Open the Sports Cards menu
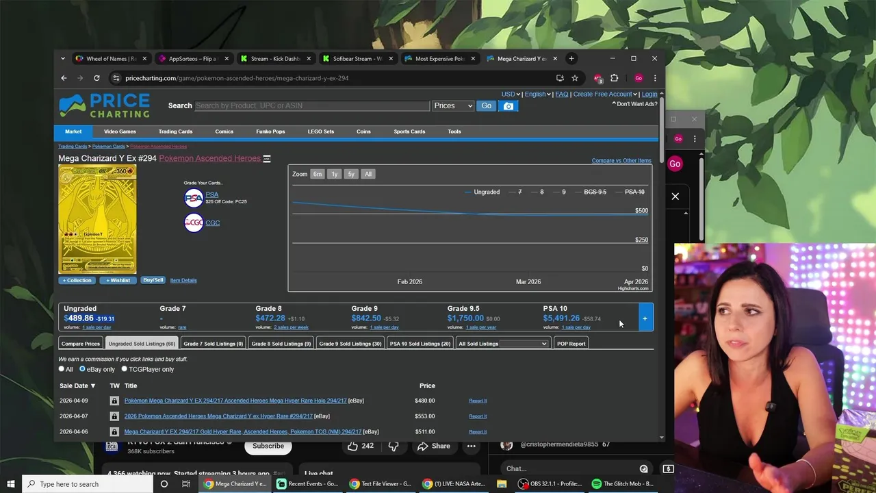Image resolution: width=876 pixels, height=493 pixels. tap(409, 131)
